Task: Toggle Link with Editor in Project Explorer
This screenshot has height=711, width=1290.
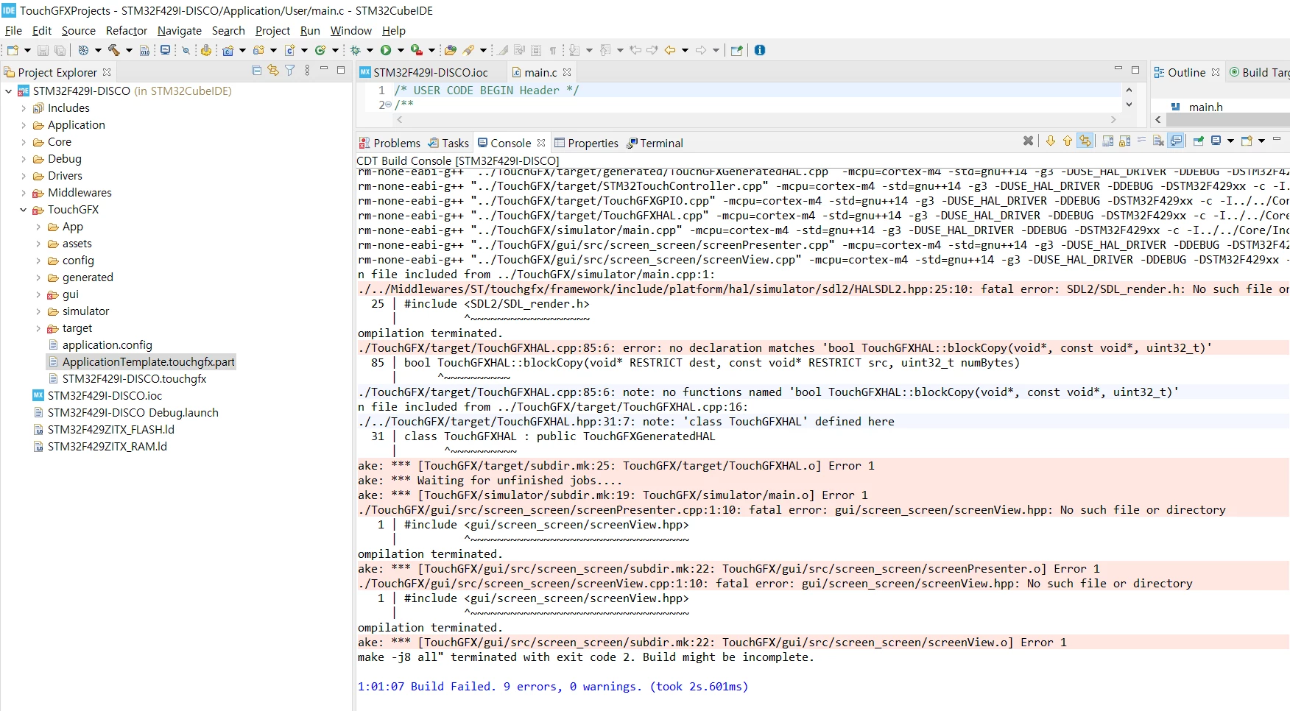Action: (273, 71)
